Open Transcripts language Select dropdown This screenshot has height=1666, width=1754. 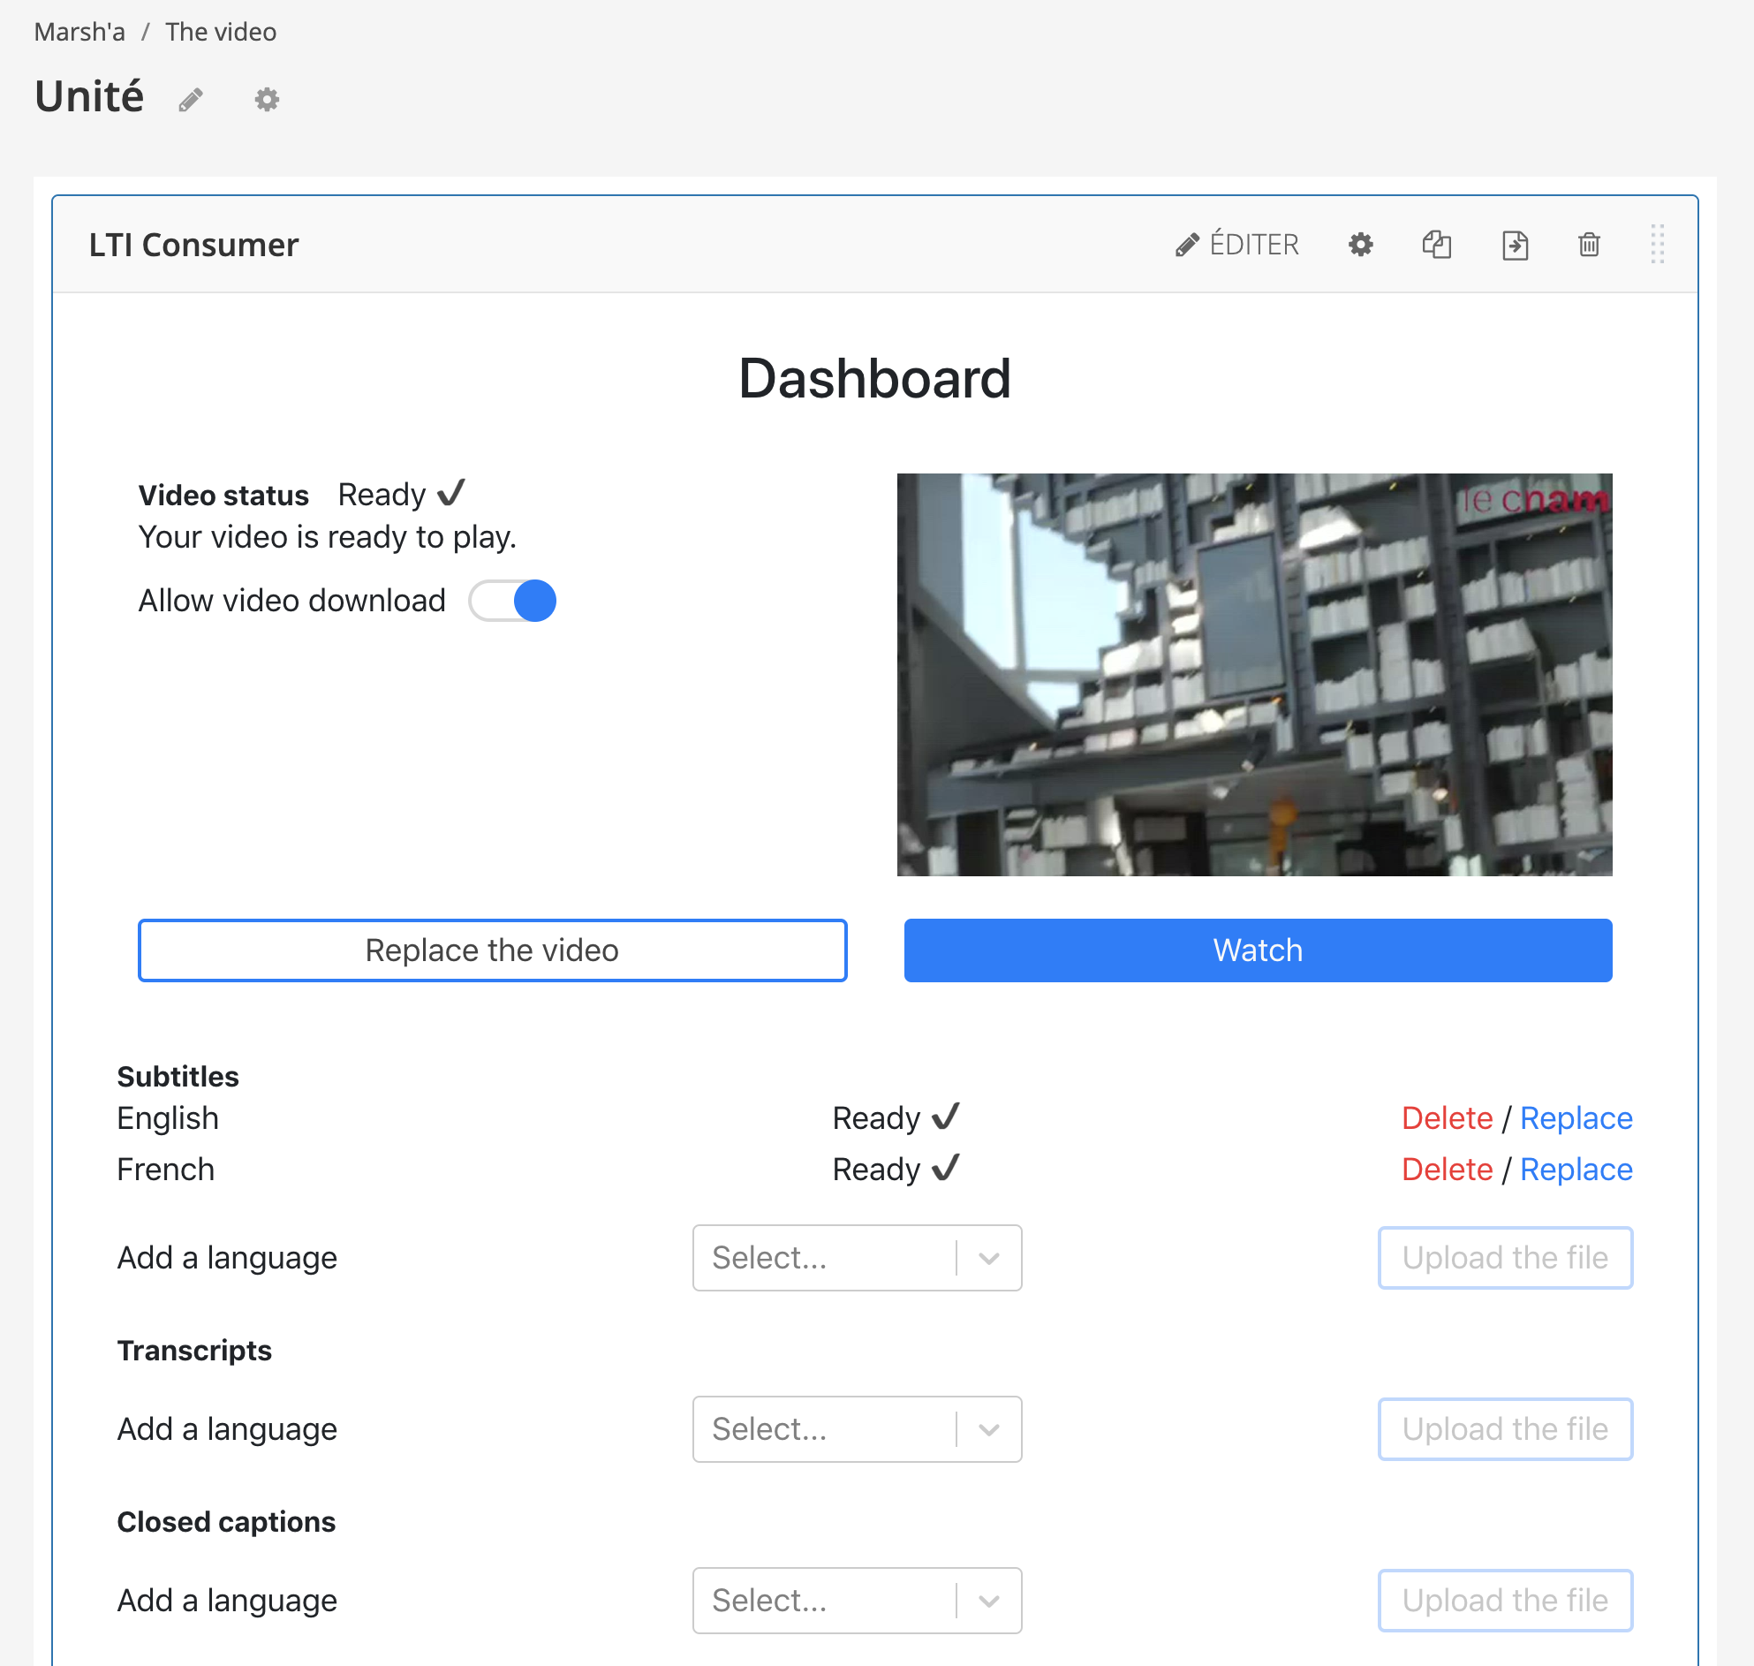click(856, 1429)
